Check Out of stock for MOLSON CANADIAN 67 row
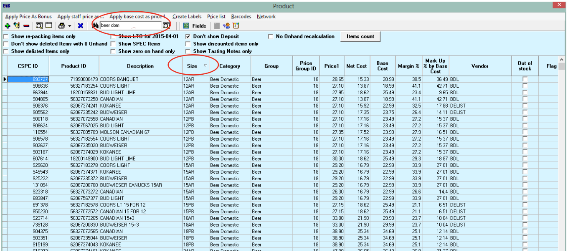The width and height of the screenshot is (568, 252). (x=525, y=132)
